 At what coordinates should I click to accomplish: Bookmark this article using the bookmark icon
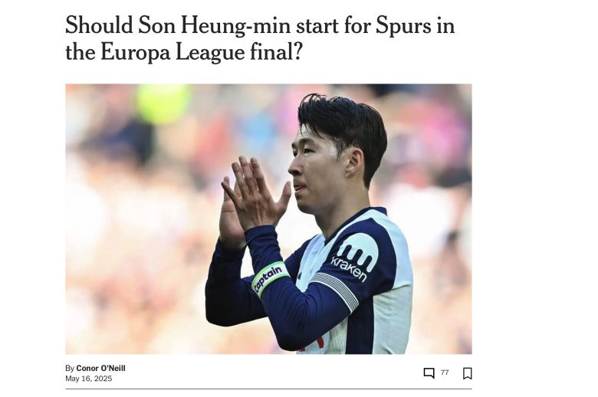pyautogui.click(x=467, y=373)
